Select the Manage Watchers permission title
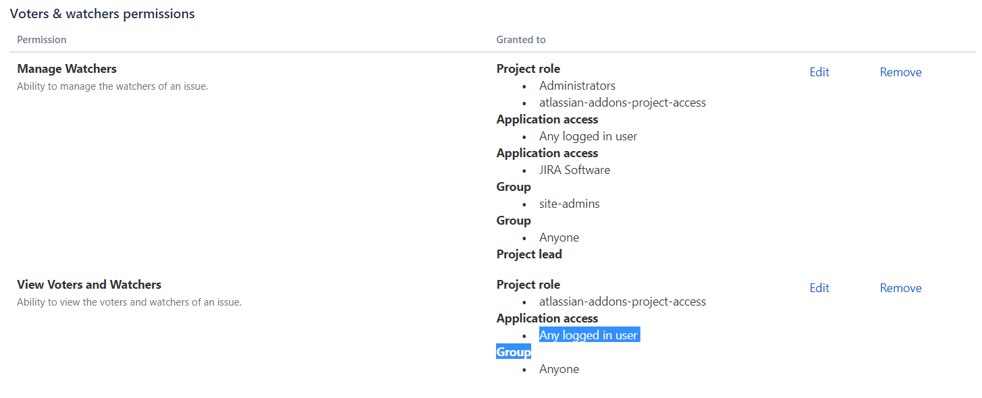This screenshot has height=398, width=982. pyautogui.click(x=67, y=69)
